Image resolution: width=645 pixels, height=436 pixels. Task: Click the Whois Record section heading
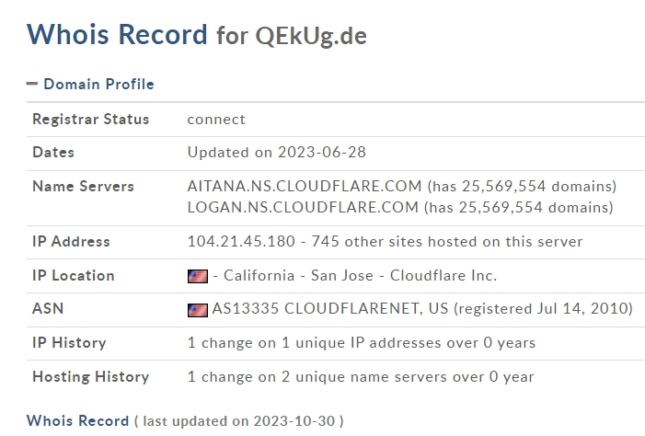coord(77,420)
